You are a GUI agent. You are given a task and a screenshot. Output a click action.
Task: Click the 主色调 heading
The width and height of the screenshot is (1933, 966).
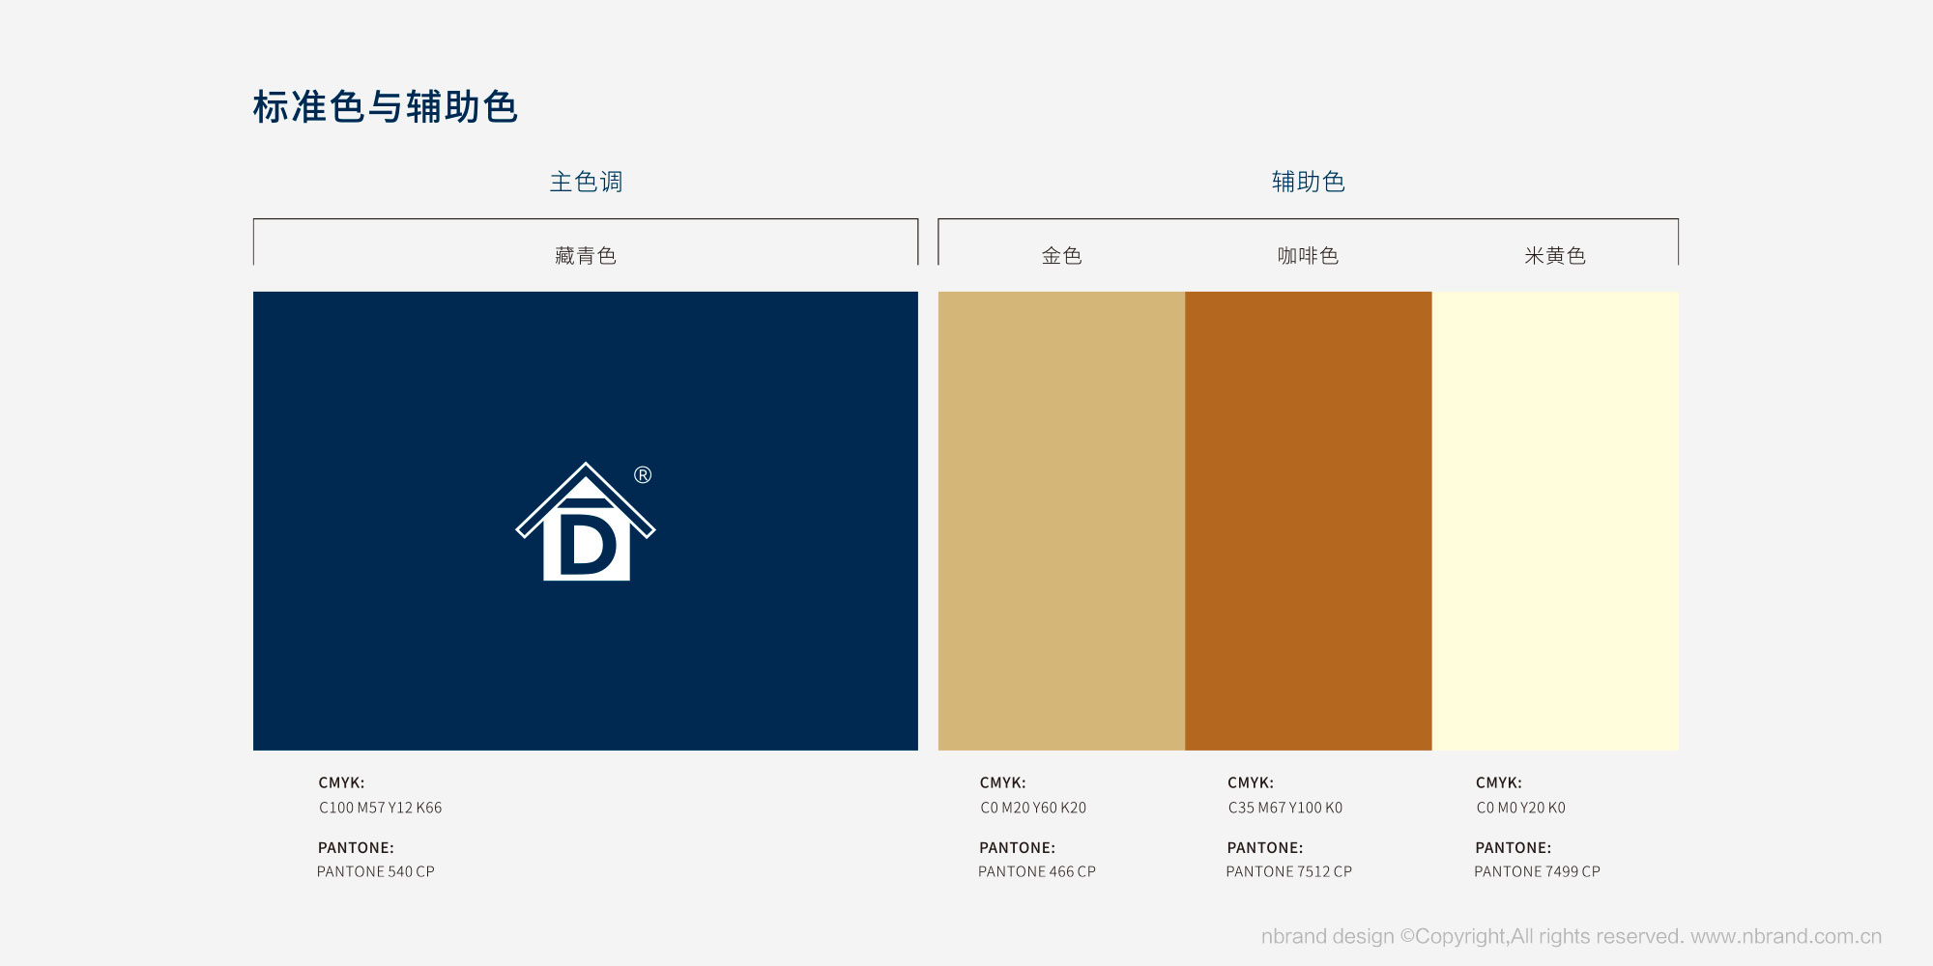587,182
